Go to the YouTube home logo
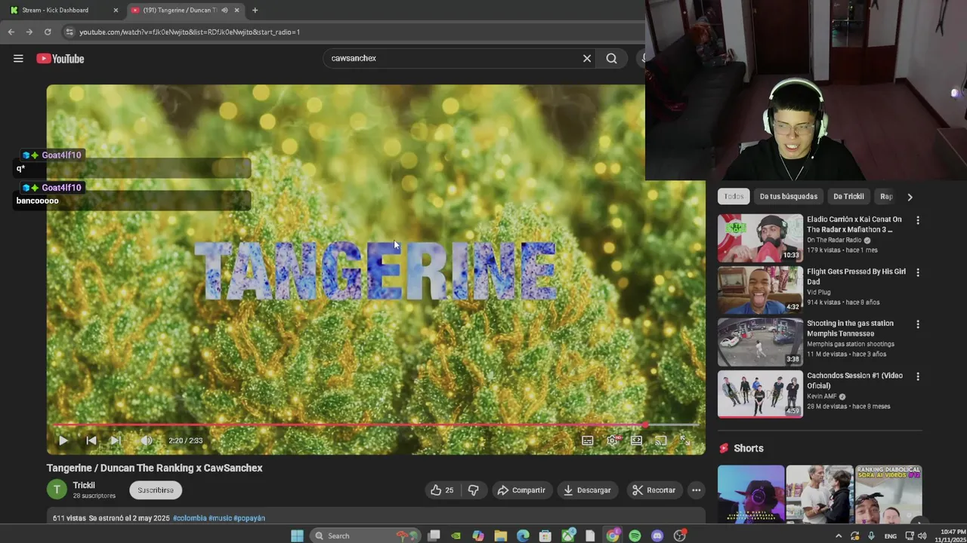 point(60,58)
